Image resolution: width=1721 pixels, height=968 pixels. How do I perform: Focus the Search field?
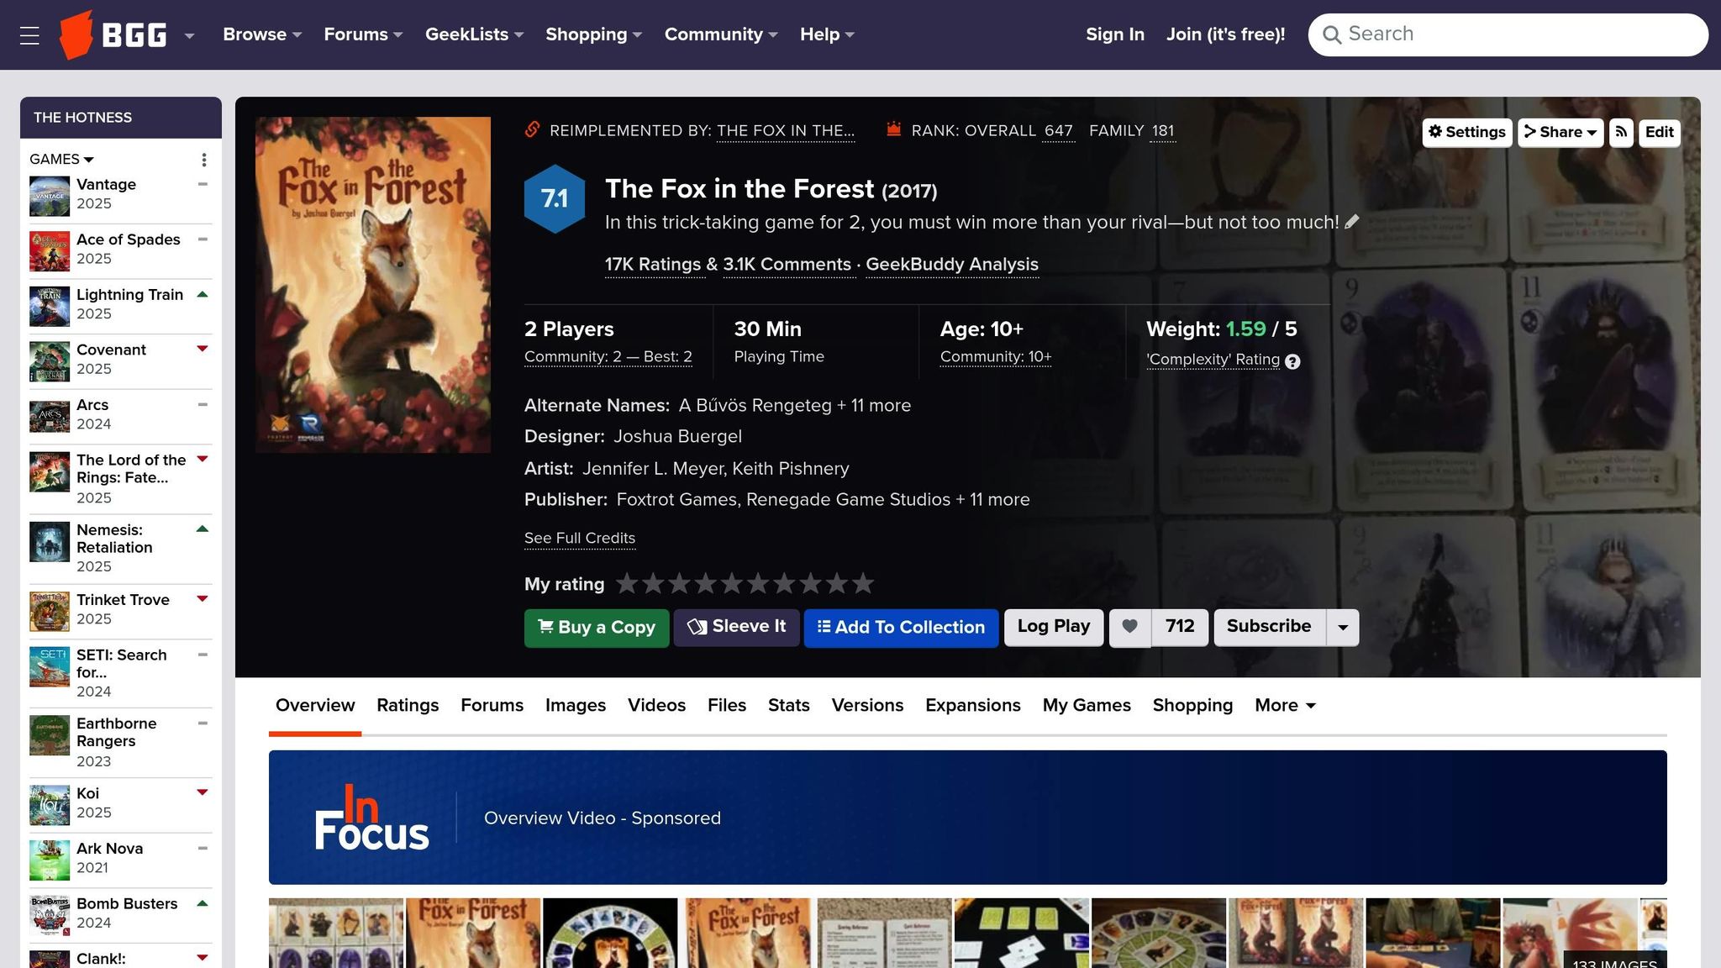click(x=1508, y=34)
